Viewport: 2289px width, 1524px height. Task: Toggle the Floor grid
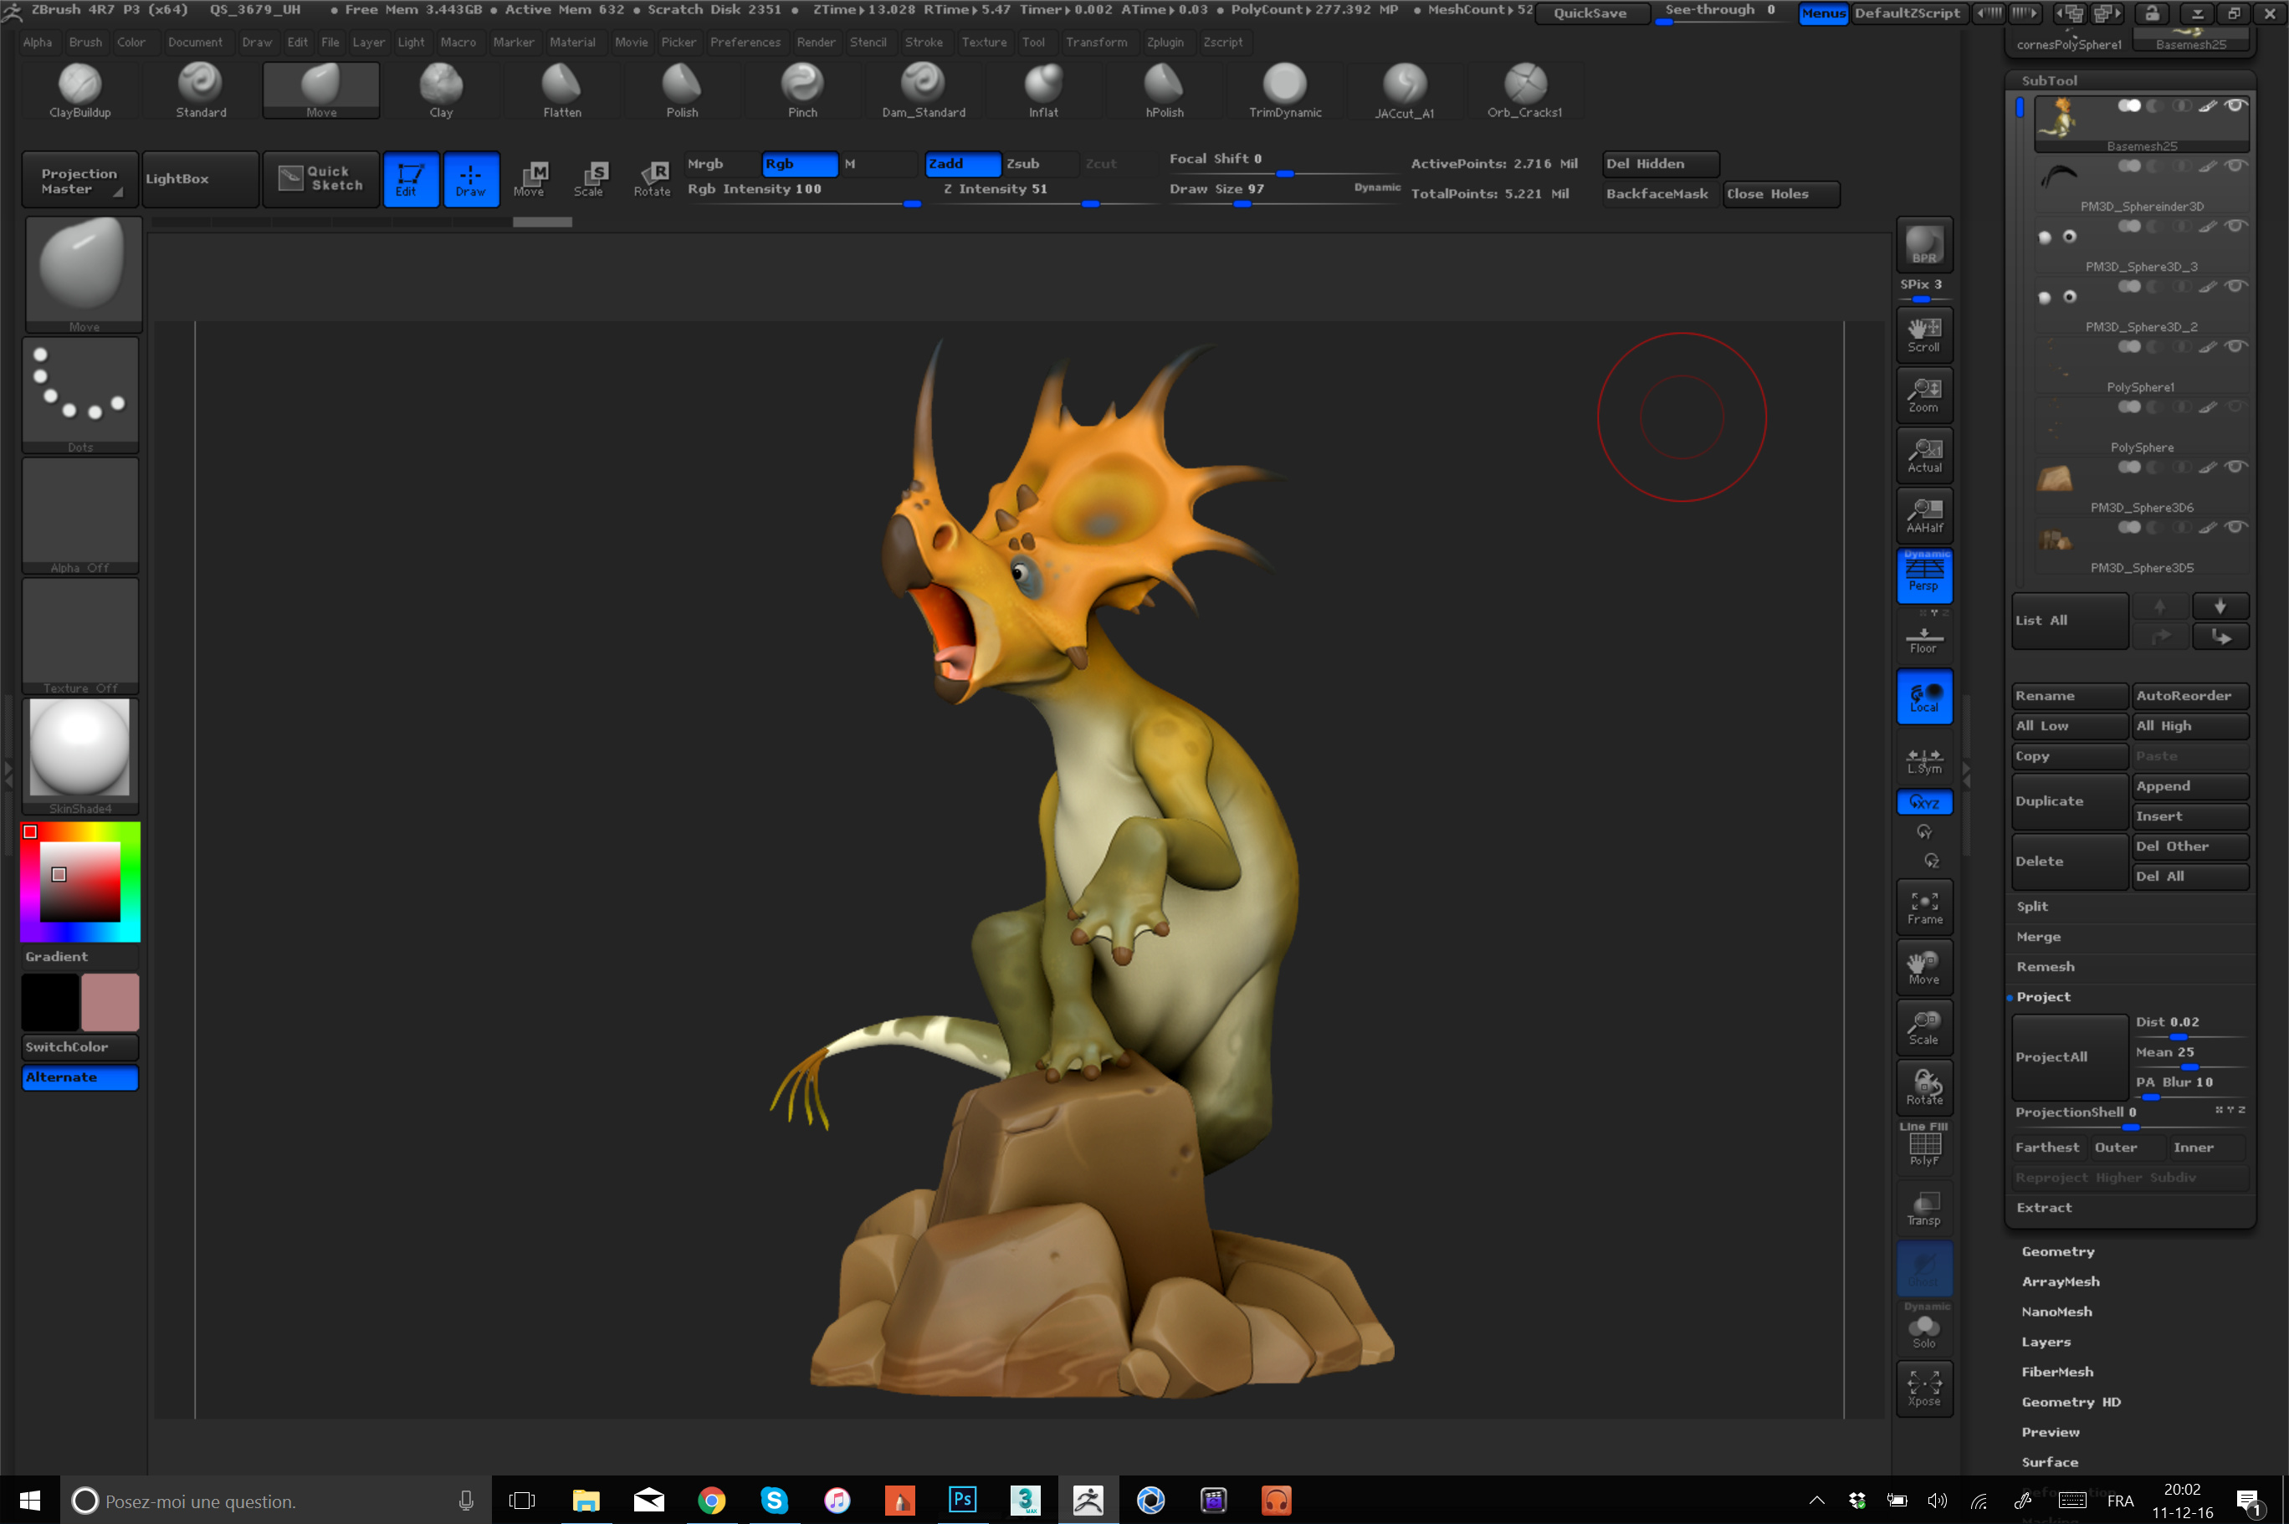(1924, 638)
